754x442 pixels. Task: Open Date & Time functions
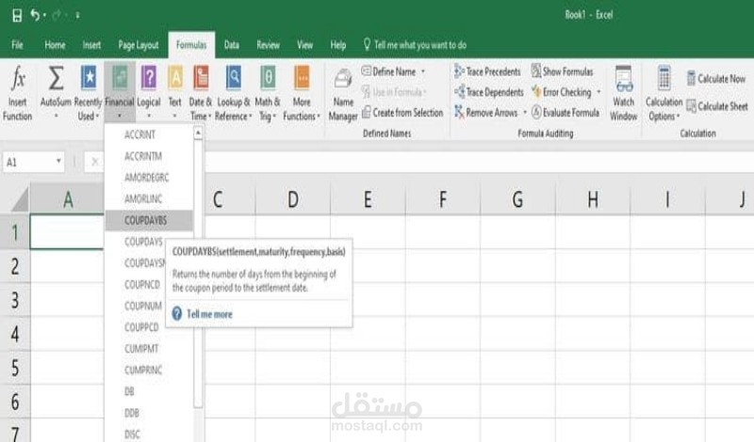pos(201,92)
